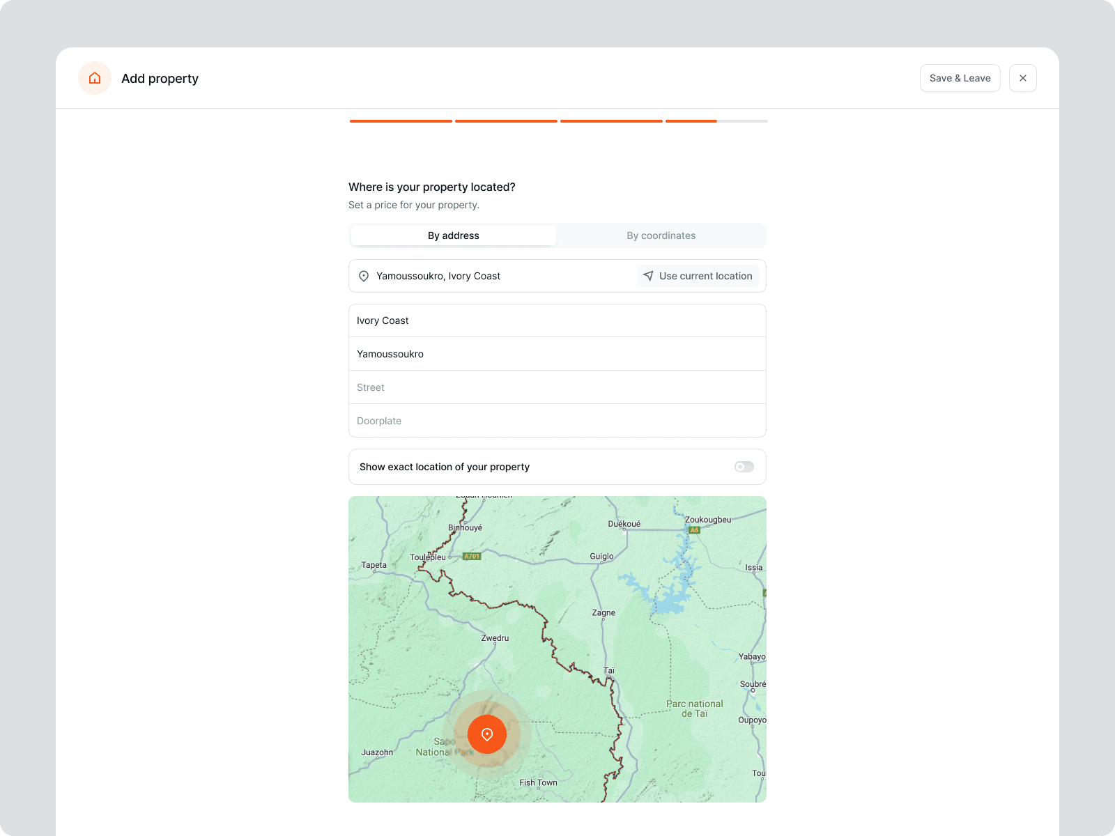Image resolution: width=1115 pixels, height=836 pixels.
Task: Click the A701 road badge on map
Action: (472, 556)
